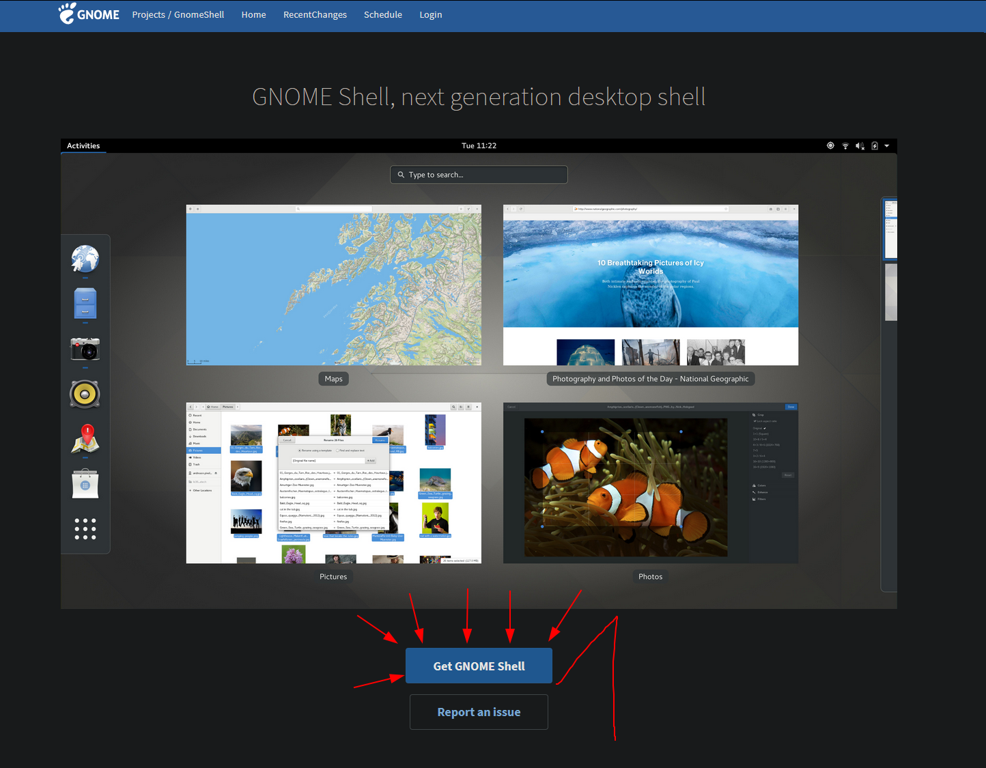Click the Get GNOME Shell button
This screenshot has height=768, width=986.
tap(479, 666)
